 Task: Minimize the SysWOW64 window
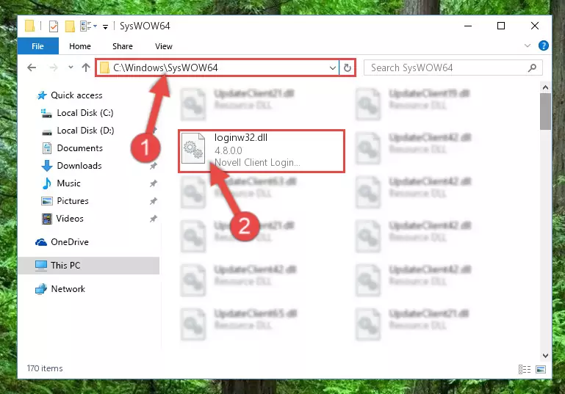(x=468, y=26)
